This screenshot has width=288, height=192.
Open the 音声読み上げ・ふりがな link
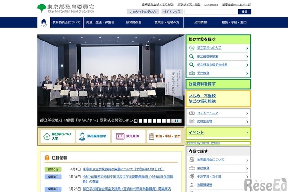tap(158, 5)
